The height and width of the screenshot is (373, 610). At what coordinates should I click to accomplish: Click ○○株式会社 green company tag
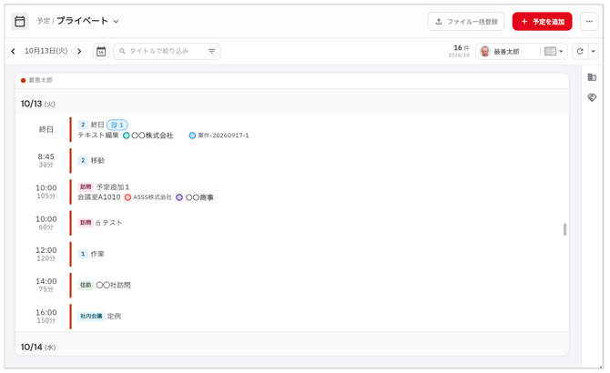pos(148,136)
